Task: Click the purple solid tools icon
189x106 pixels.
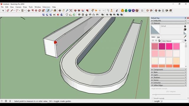Action: pyautogui.click(x=133, y=11)
